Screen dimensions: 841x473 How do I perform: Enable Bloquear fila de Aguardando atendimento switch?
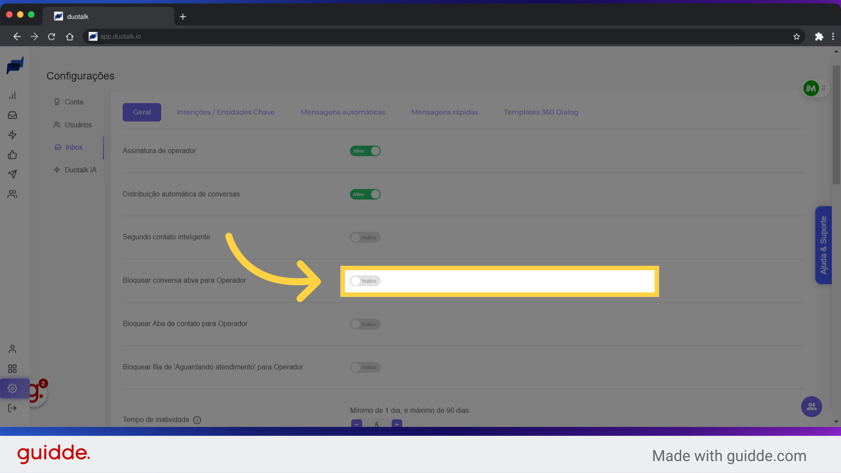coord(365,367)
